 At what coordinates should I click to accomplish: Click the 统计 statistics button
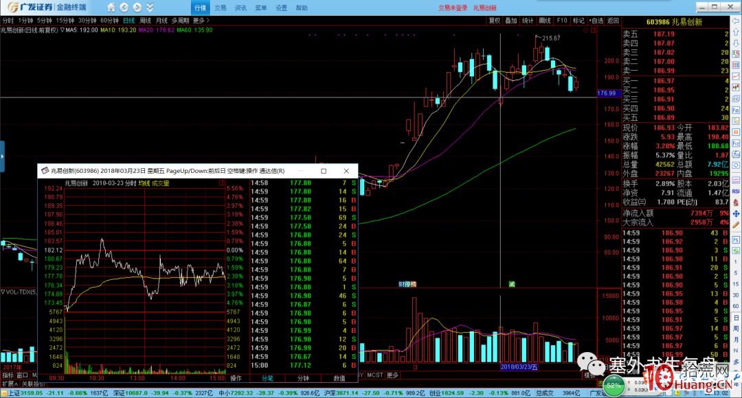pyautogui.click(x=528, y=21)
